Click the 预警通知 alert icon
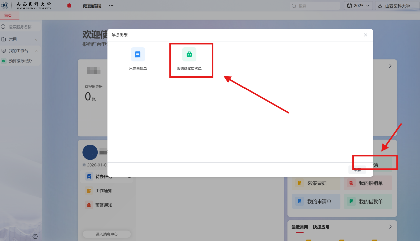 89,205
